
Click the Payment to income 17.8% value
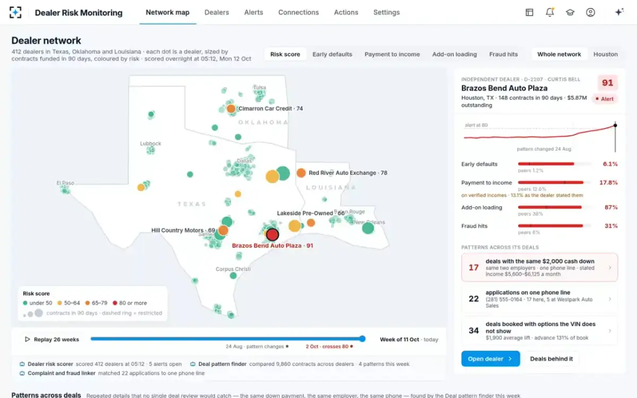point(608,183)
